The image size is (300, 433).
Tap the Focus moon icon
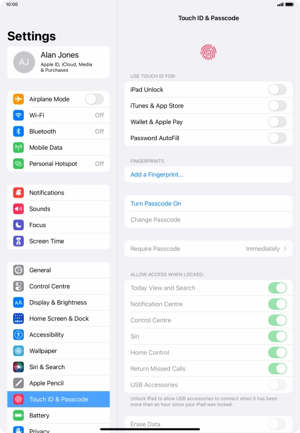[19, 225]
